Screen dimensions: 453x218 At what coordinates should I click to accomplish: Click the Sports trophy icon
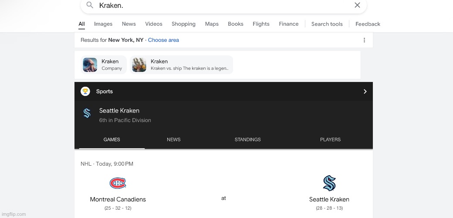coord(85,92)
